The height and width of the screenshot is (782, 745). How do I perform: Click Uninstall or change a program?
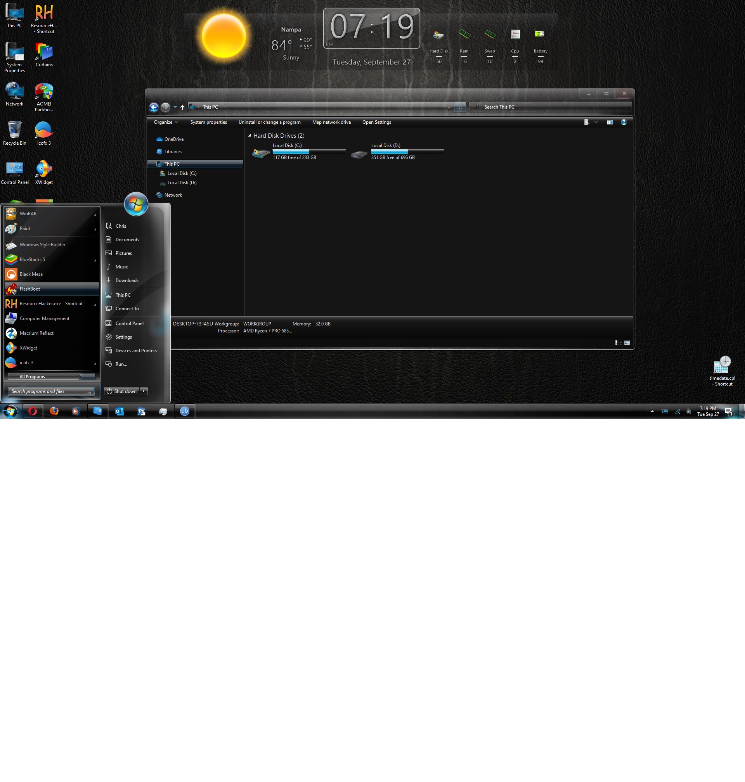click(269, 122)
